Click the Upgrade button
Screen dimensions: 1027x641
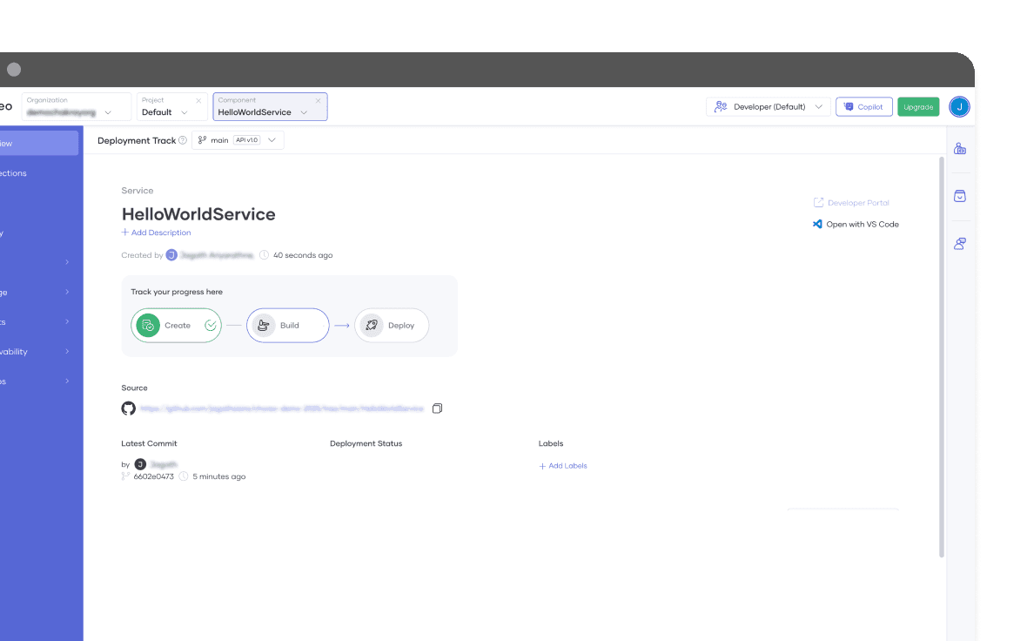[x=918, y=106]
